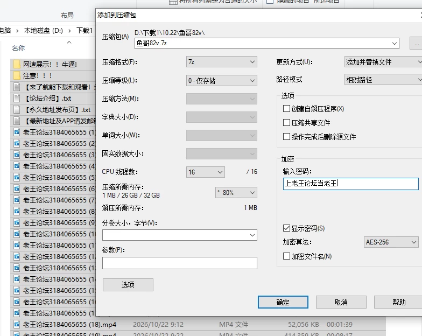The height and width of the screenshot is (336, 422).
Task: Click the 【来了就能下载和观看 file icon
Action: pos(17,87)
